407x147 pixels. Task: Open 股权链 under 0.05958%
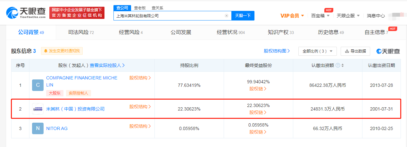pyautogui.click(x=258, y=132)
